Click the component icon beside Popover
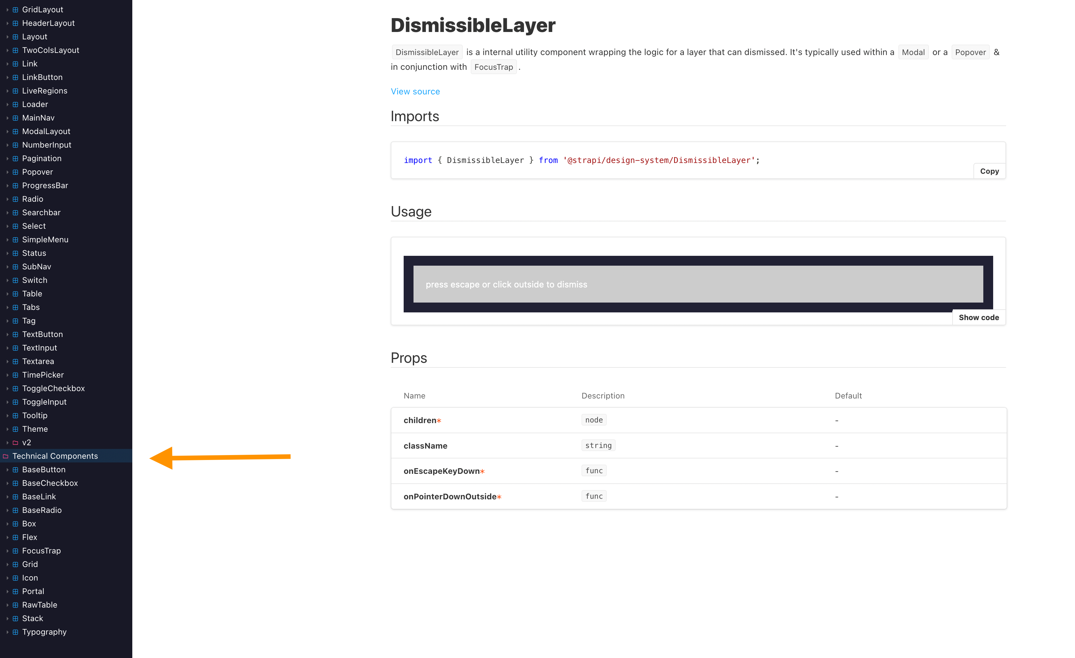This screenshot has width=1075, height=658. (x=15, y=172)
